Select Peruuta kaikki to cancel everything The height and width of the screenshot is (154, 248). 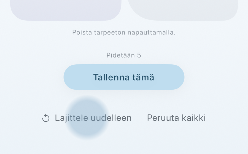[x=176, y=118]
